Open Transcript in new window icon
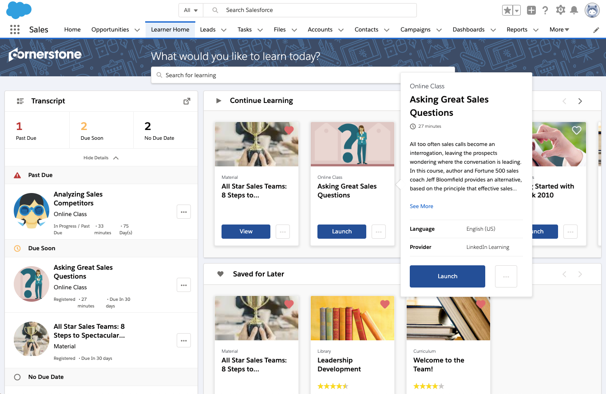Screen dimensions: 606x394 click(x=187, y=101)
